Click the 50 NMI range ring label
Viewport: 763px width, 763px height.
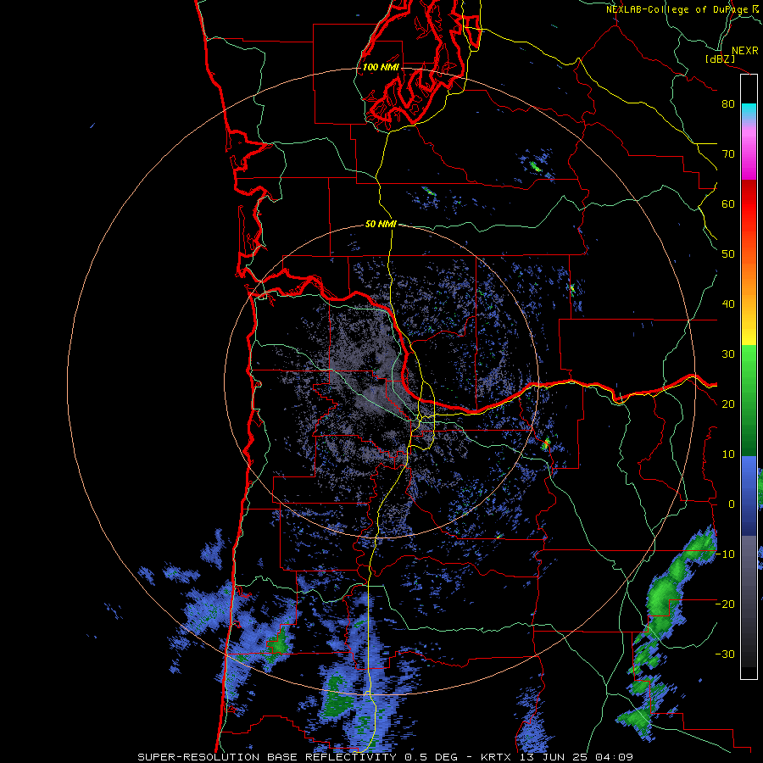click(x=381, y=225)
